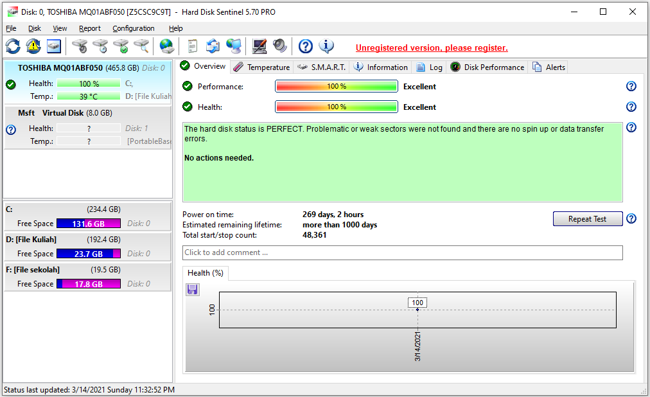Click help icon next to status description box
The width and height of the screenshot is (650, 397).
click(x=631, y=127)
